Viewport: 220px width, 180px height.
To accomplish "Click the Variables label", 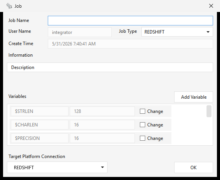I will [x=17, y=96].
